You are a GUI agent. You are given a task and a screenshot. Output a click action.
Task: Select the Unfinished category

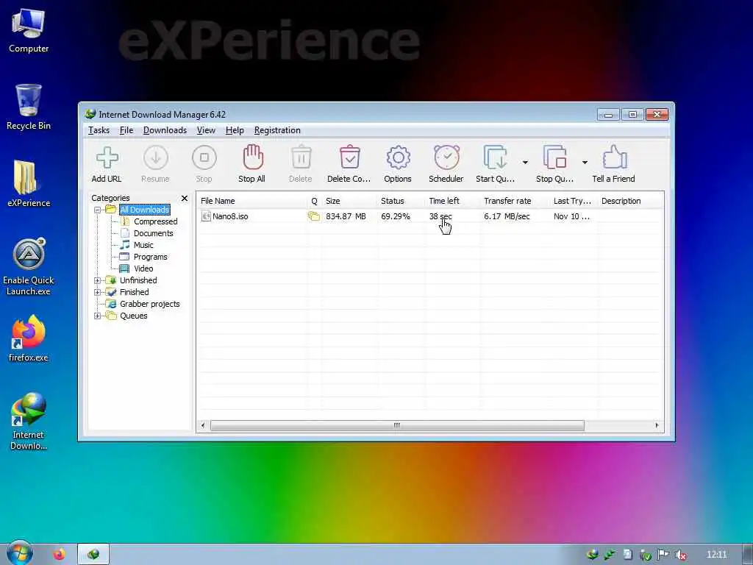(x=138, y=280)
